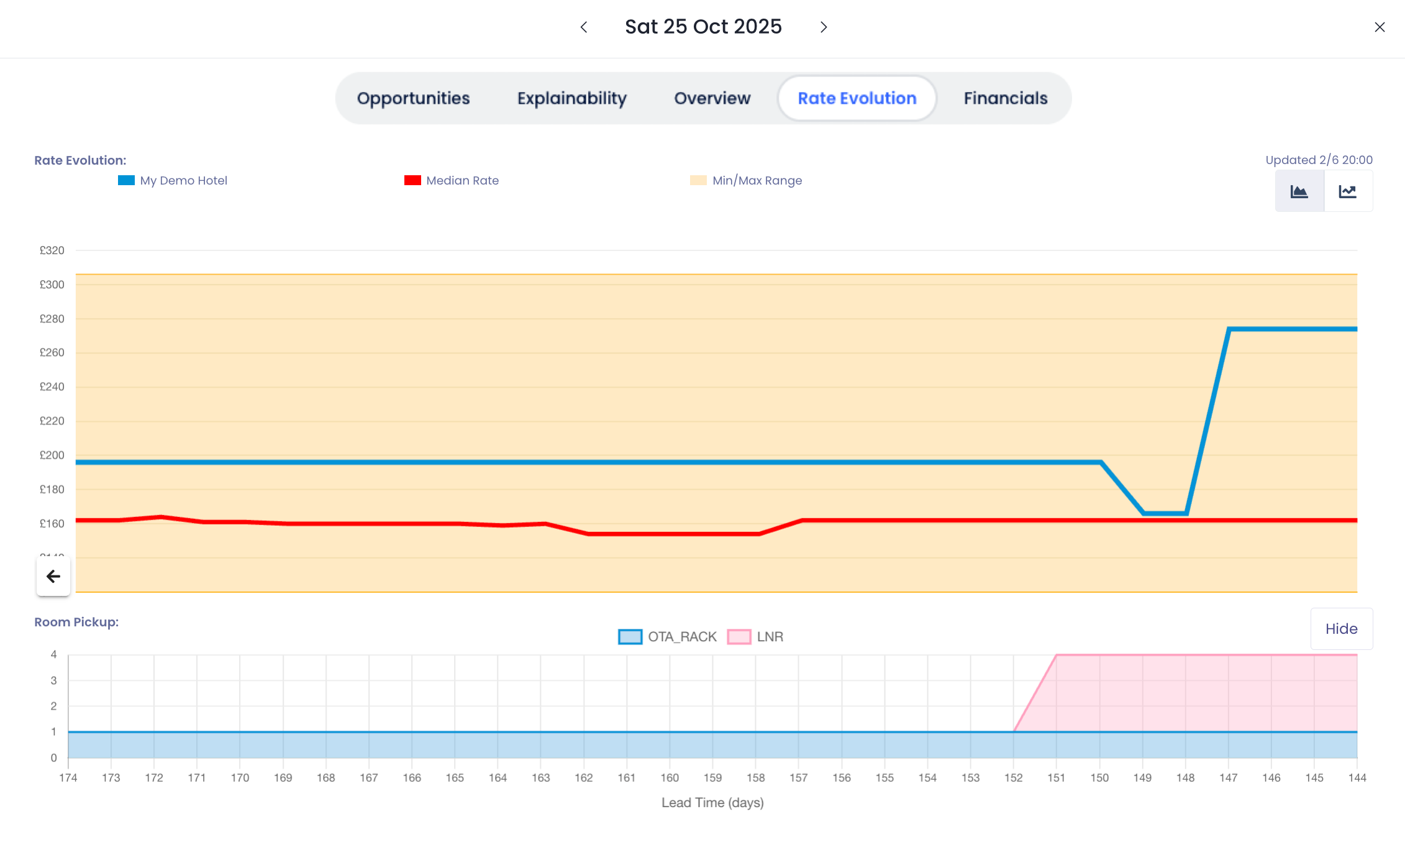Toggle OTA_RACK series in Room Pickup legend
Viewport: 1405px width, 860px height.
click(x=681, y=637)
